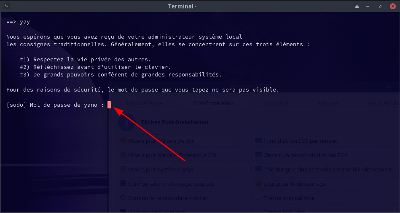Launch 'Mise à jour Système (yay)'
The height and width of the screenshot is (213, 400).
pos(161,169)
